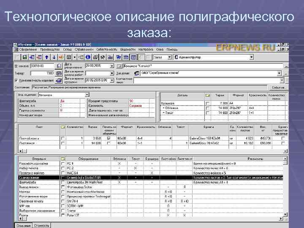Click right arrow of sheet table horizontal scrollbar

pos(285,151)
